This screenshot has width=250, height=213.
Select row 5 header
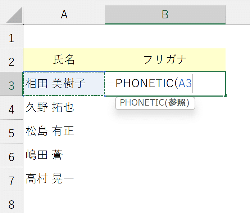coord(12,131)
